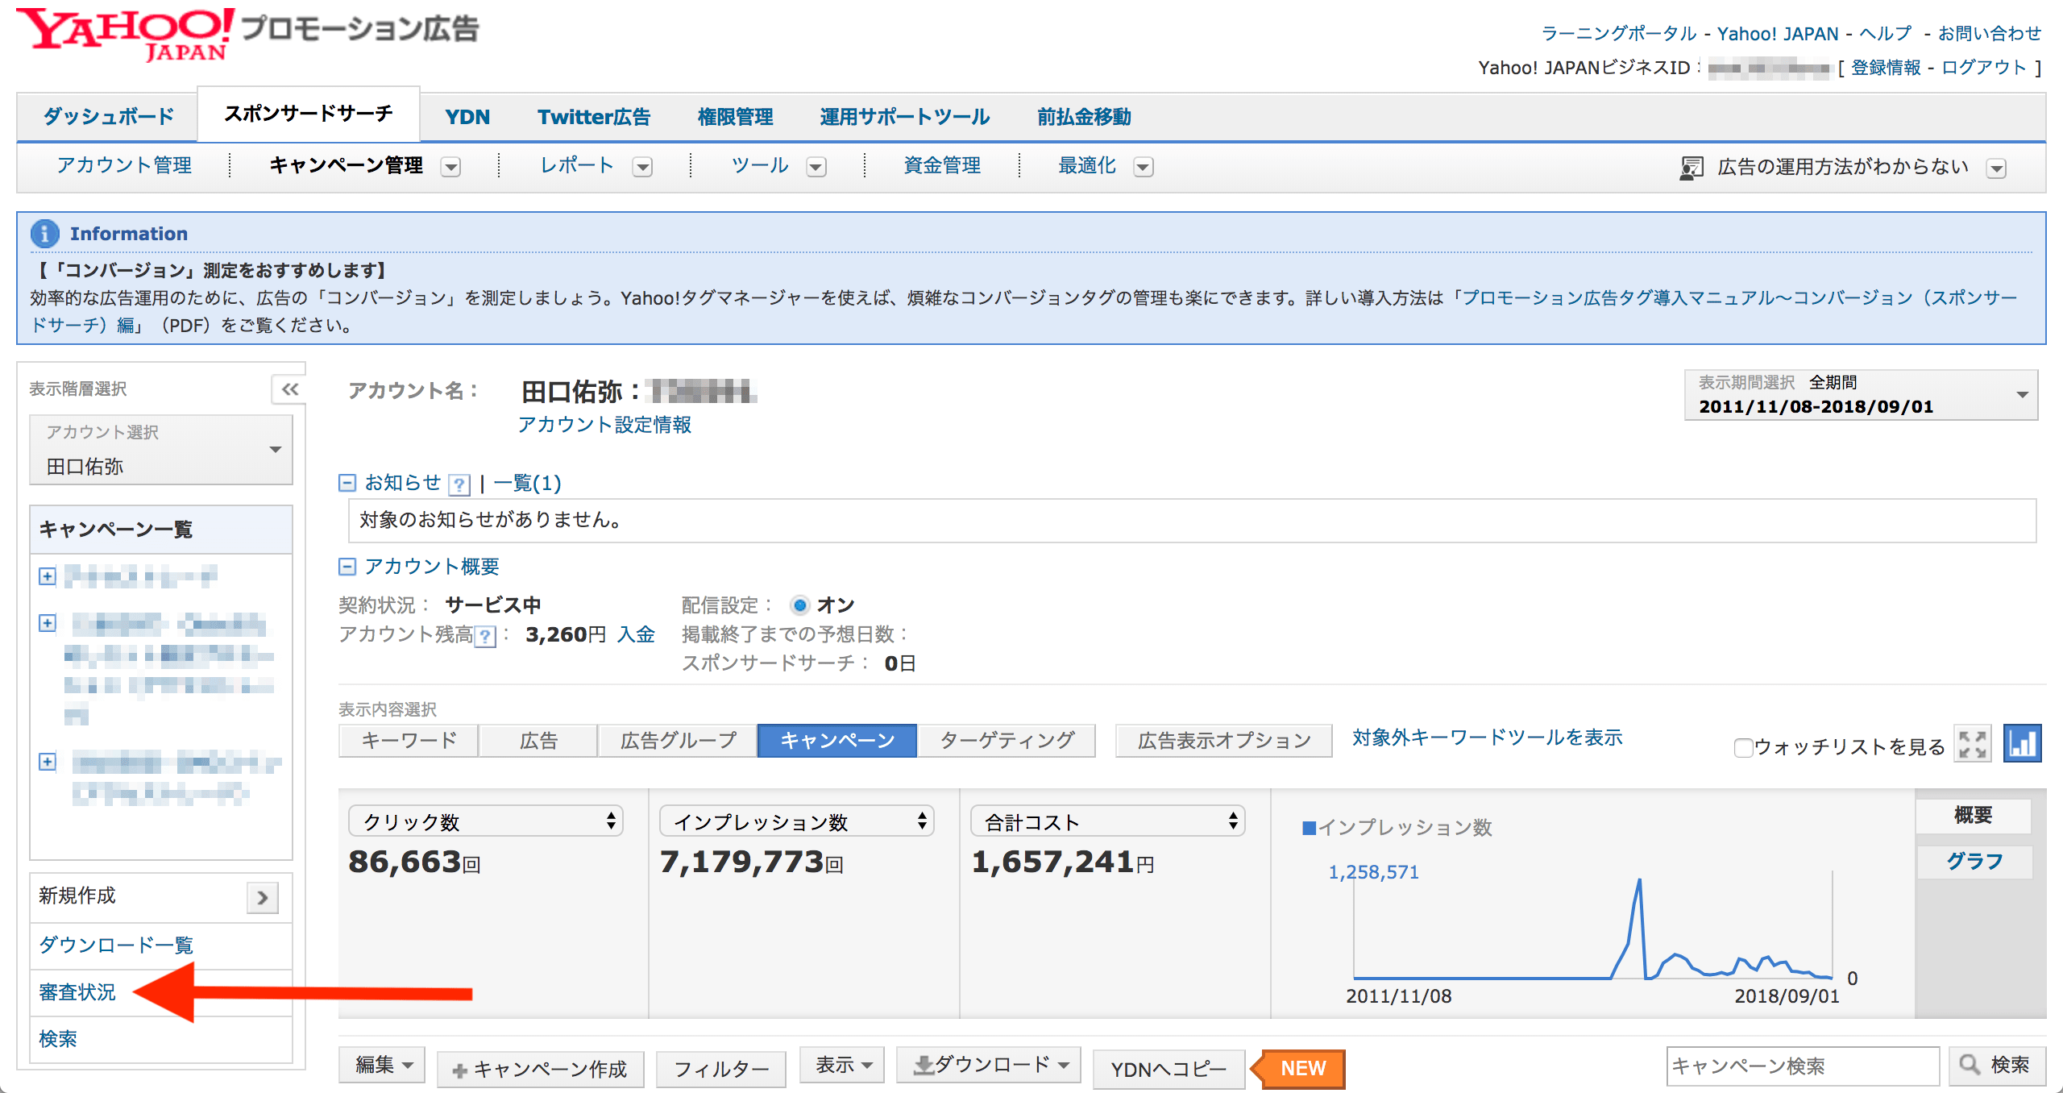Expand the first campaign in list

pyautogui.click(x=48, y=576)
